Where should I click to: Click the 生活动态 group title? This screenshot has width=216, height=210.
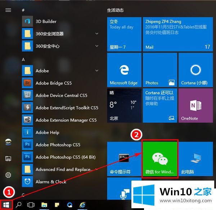tap(115, 10)
